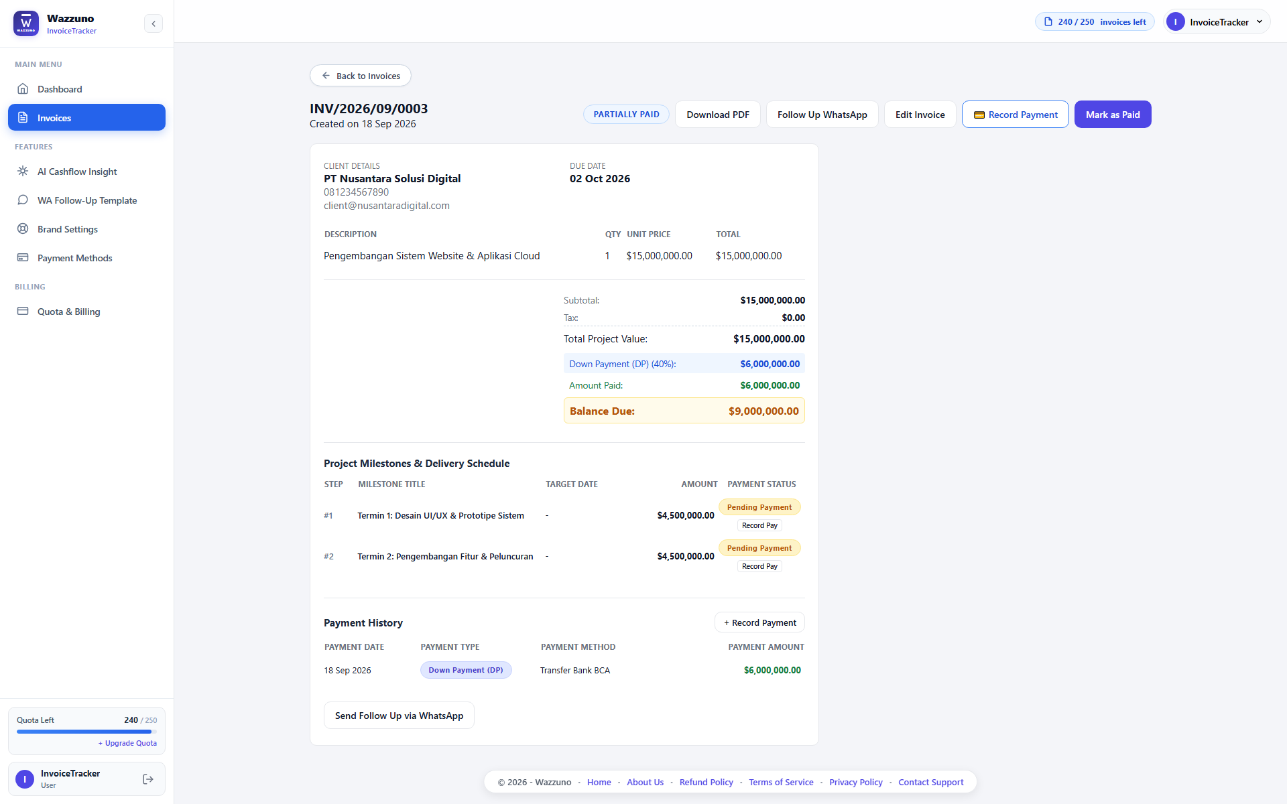Click the Brand Settings lifebuoy icon

23,229
